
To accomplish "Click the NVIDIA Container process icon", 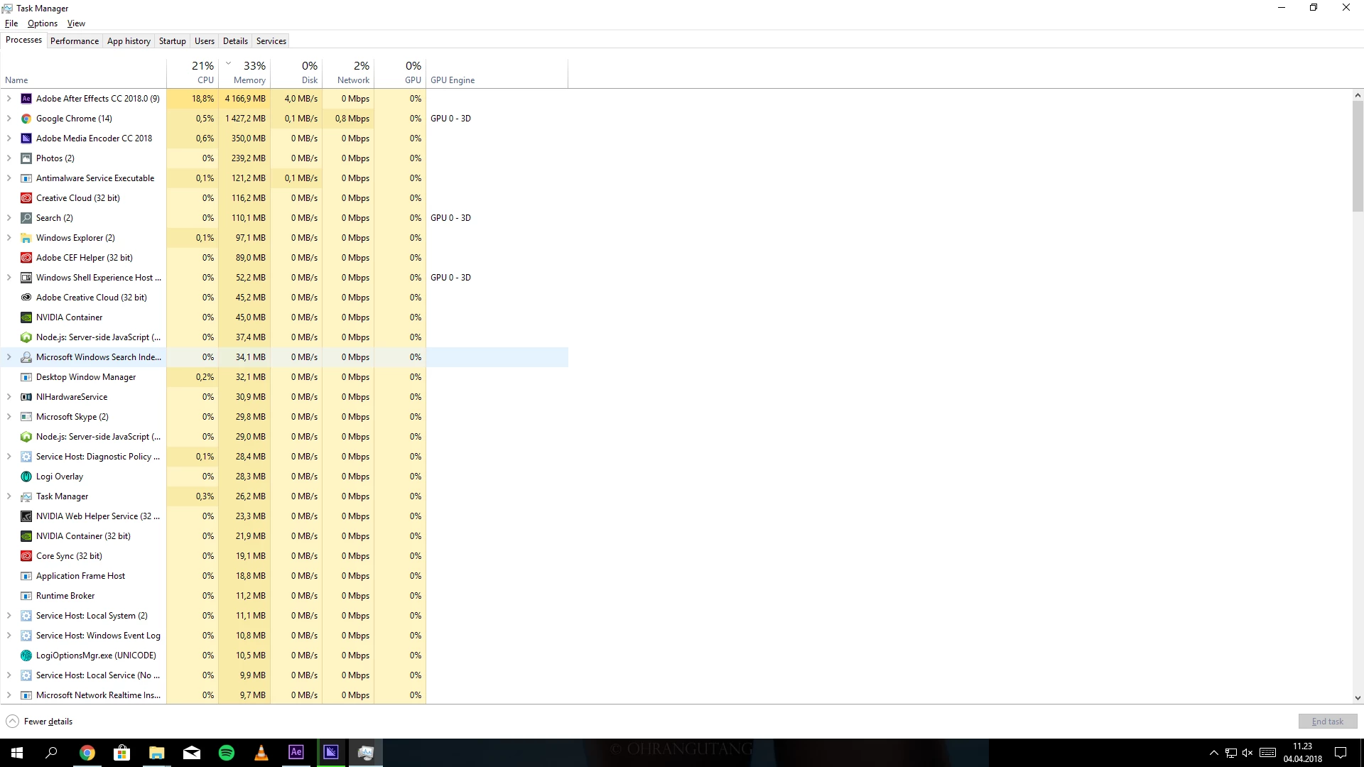I will tap(26, 317).
